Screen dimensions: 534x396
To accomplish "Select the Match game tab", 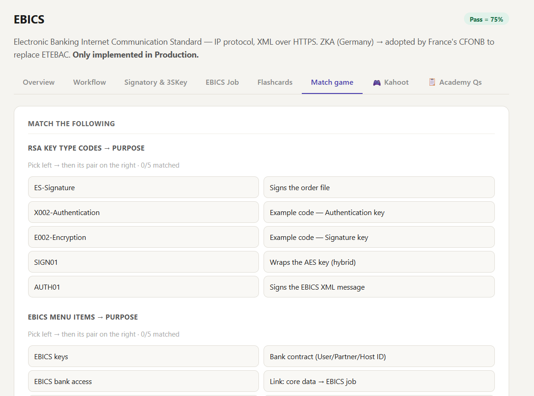I will tap(332, 82).
